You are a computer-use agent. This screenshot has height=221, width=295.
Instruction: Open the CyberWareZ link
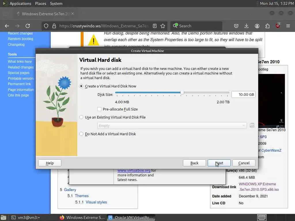271,150
